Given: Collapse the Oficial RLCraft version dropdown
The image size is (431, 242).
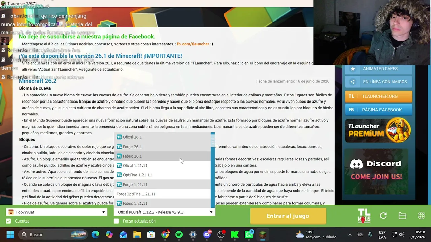Looking at the screenshot, I should pos(211,212).
